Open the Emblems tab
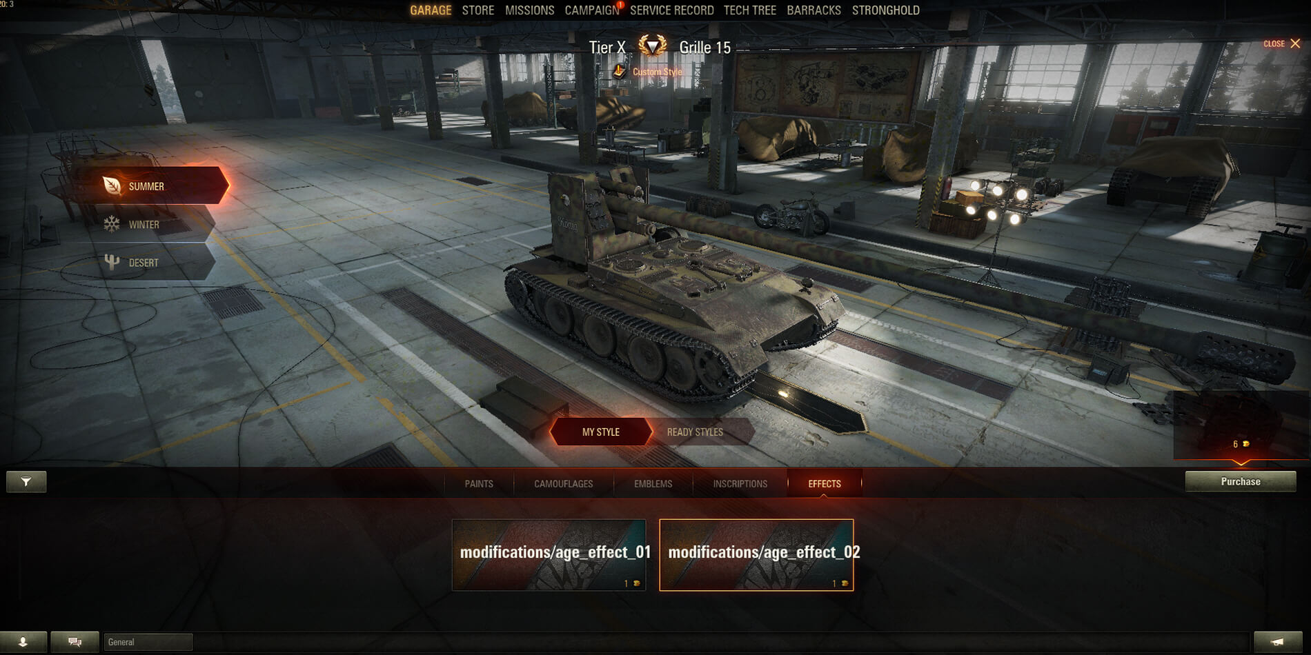Viewport: 1311px width, 655px height. coord(653,483)
